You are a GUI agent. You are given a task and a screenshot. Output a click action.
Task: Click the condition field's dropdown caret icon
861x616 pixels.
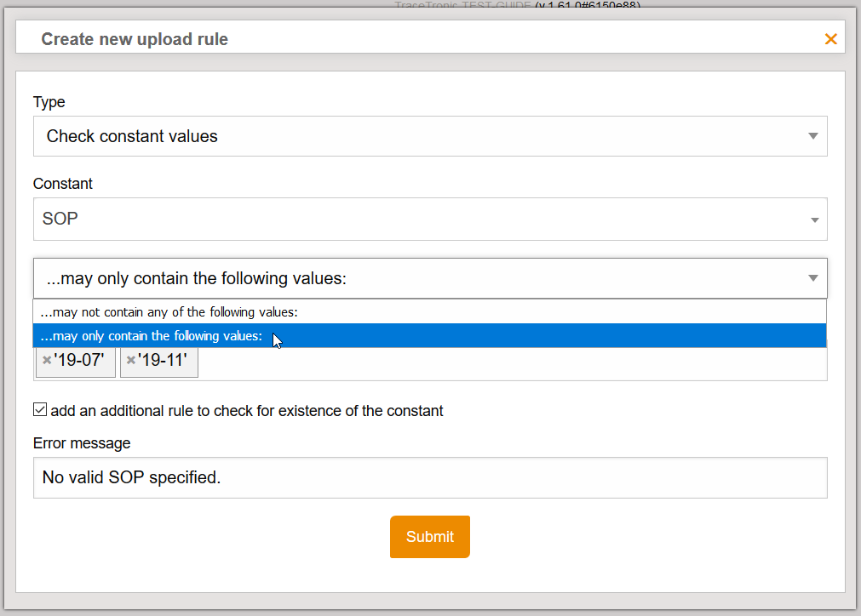[815, 278]
